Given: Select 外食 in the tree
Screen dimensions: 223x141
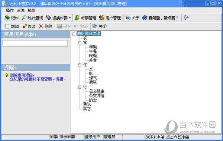Looking at the screenshot, I should coord(93,60).
